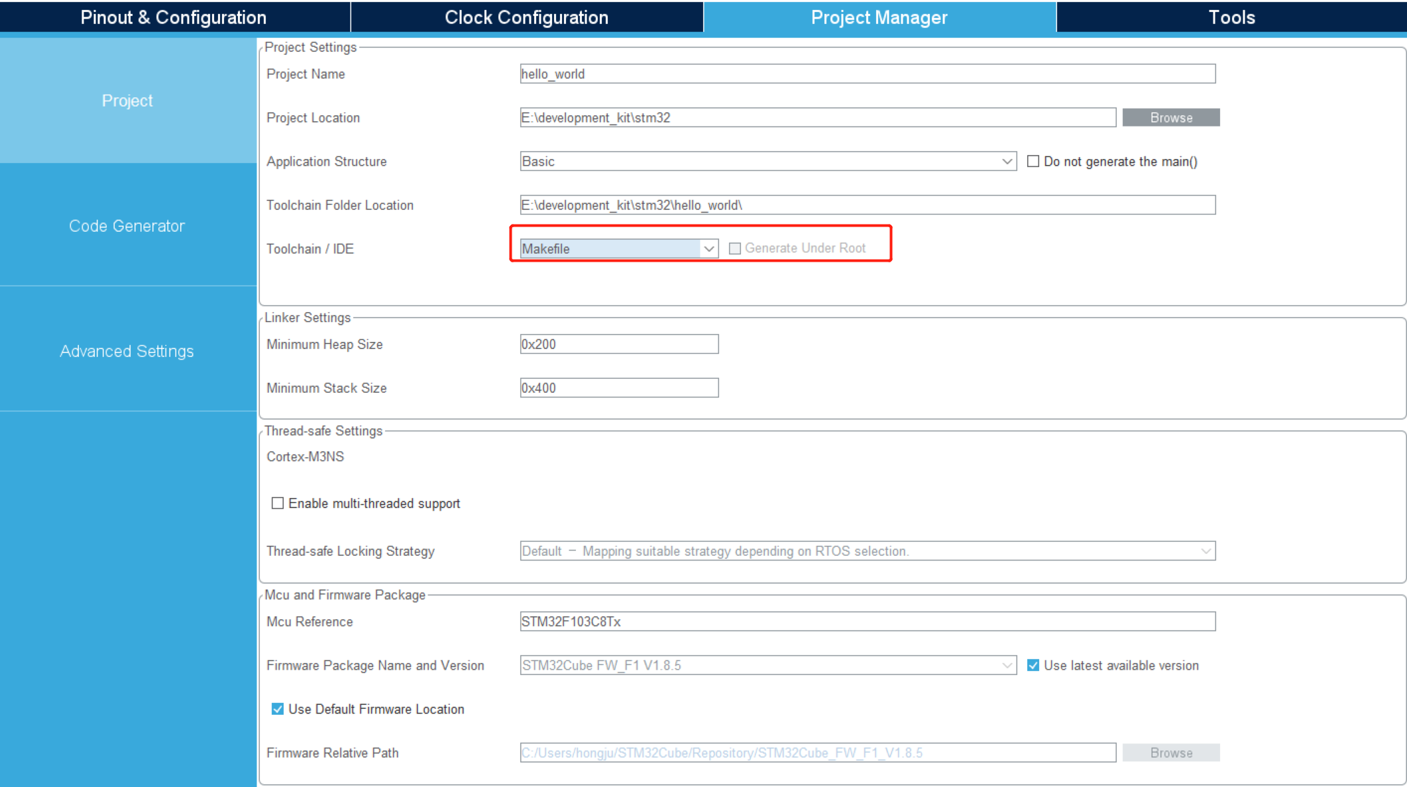Click the Application Structure label

(x=327, y=161)
